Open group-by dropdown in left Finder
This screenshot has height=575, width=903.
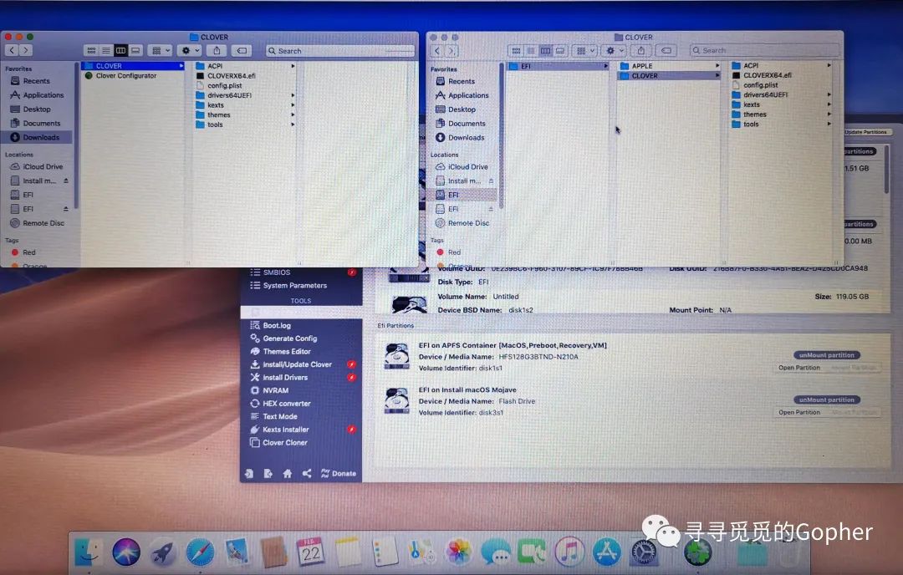coord(160,51)
